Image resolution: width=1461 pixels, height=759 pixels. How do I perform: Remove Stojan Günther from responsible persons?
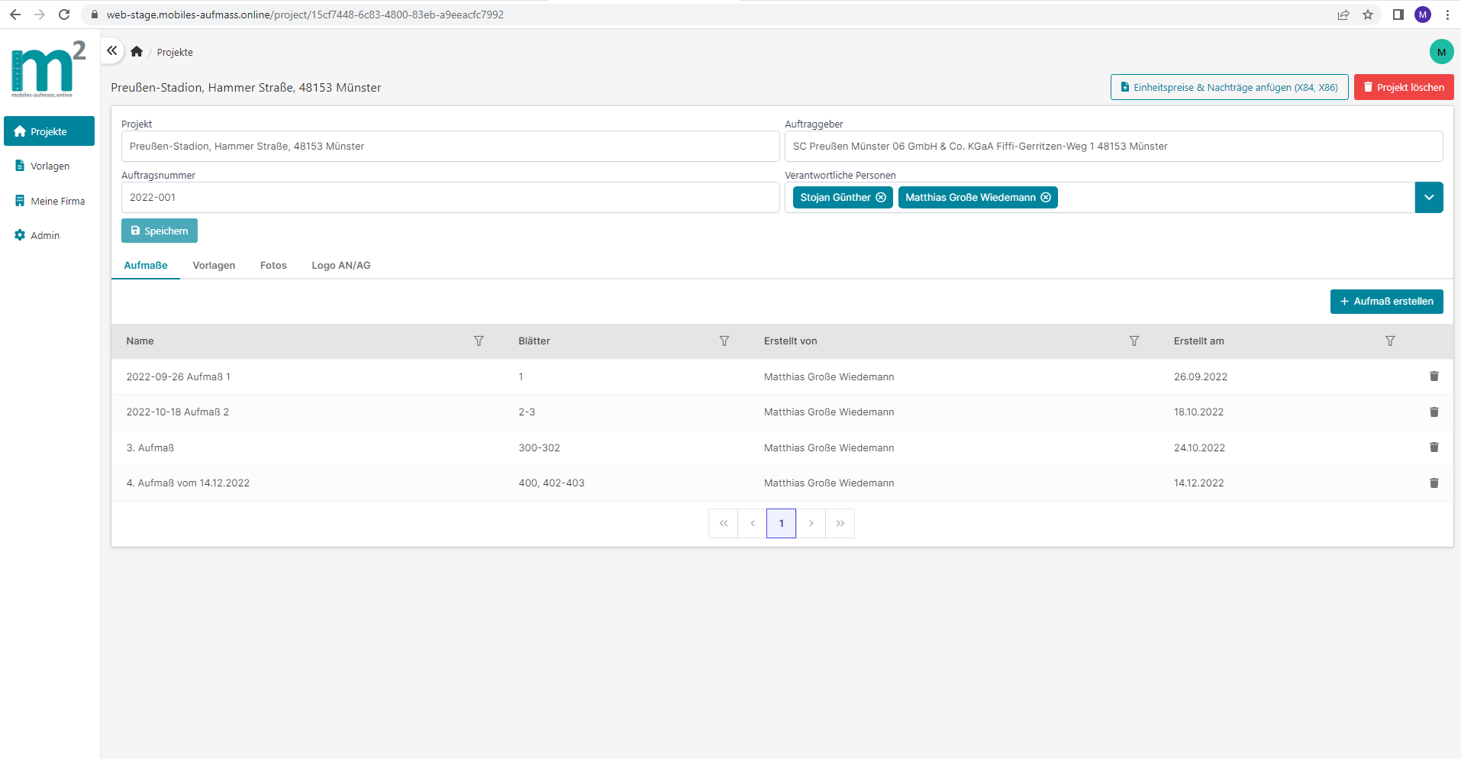(881, 198)
